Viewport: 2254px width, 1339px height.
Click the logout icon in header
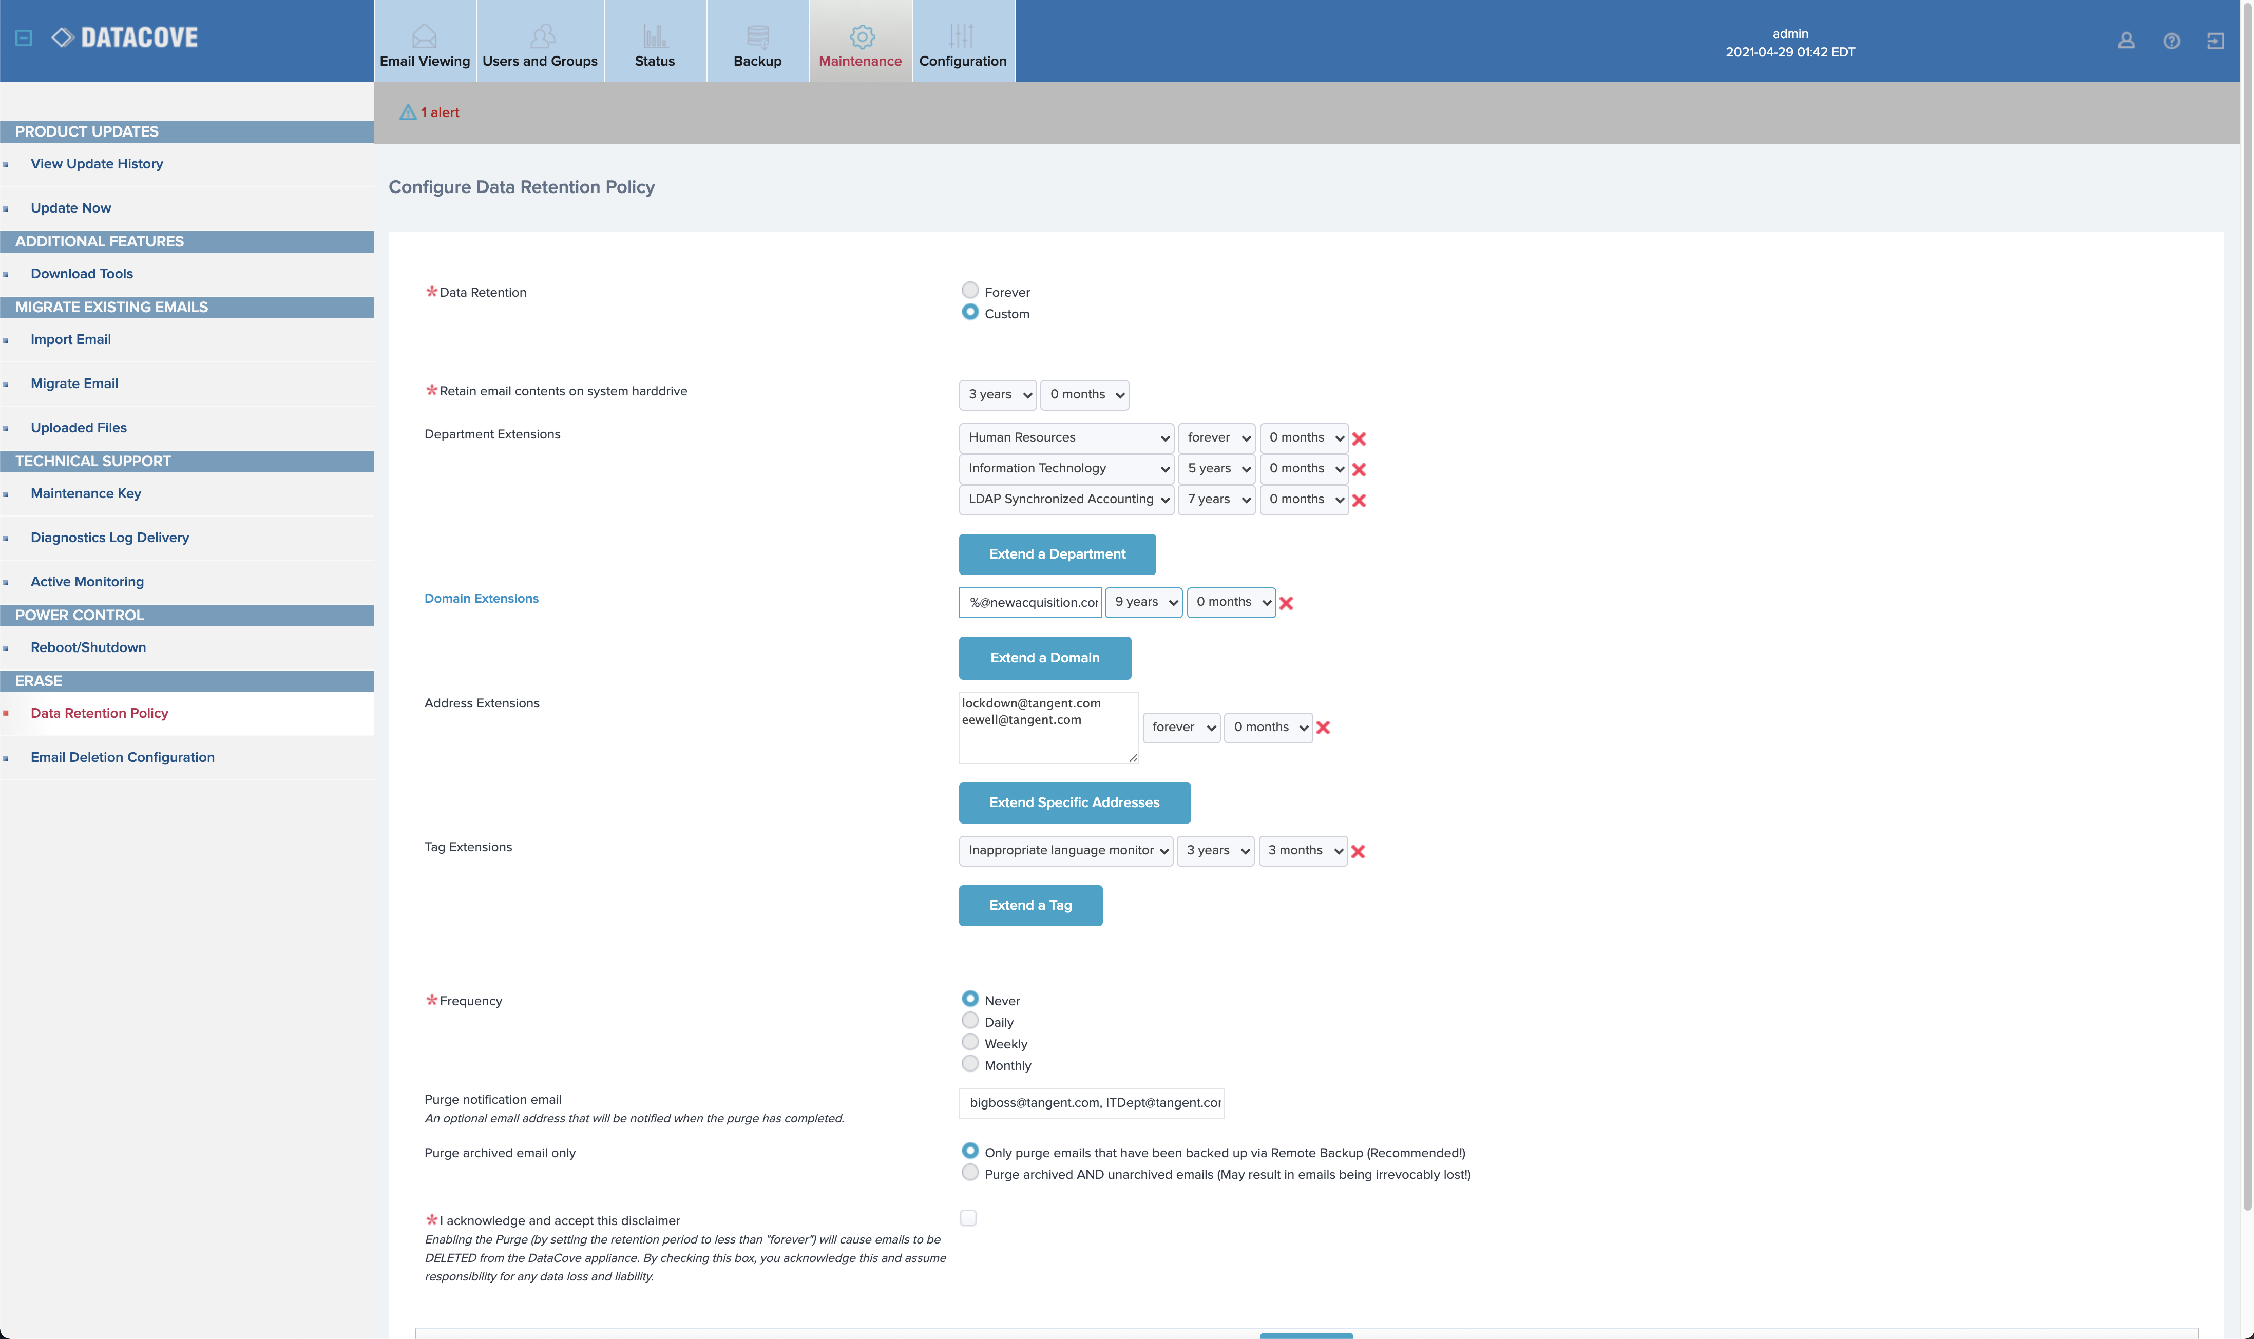(2215, 41)
